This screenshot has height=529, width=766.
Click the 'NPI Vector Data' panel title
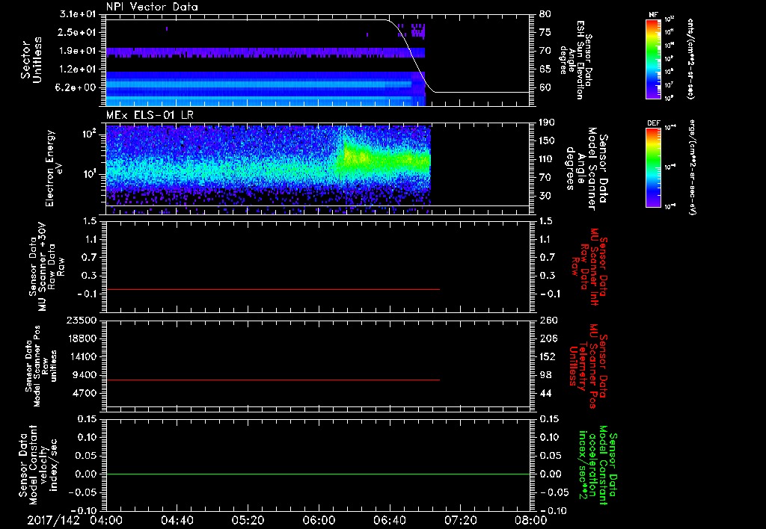(x=152, y=7)
